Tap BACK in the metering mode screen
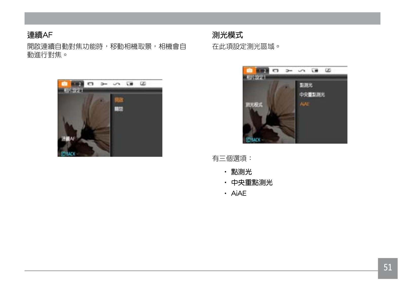405x295 pixels. pyautogui.click(x=253, y=140)
